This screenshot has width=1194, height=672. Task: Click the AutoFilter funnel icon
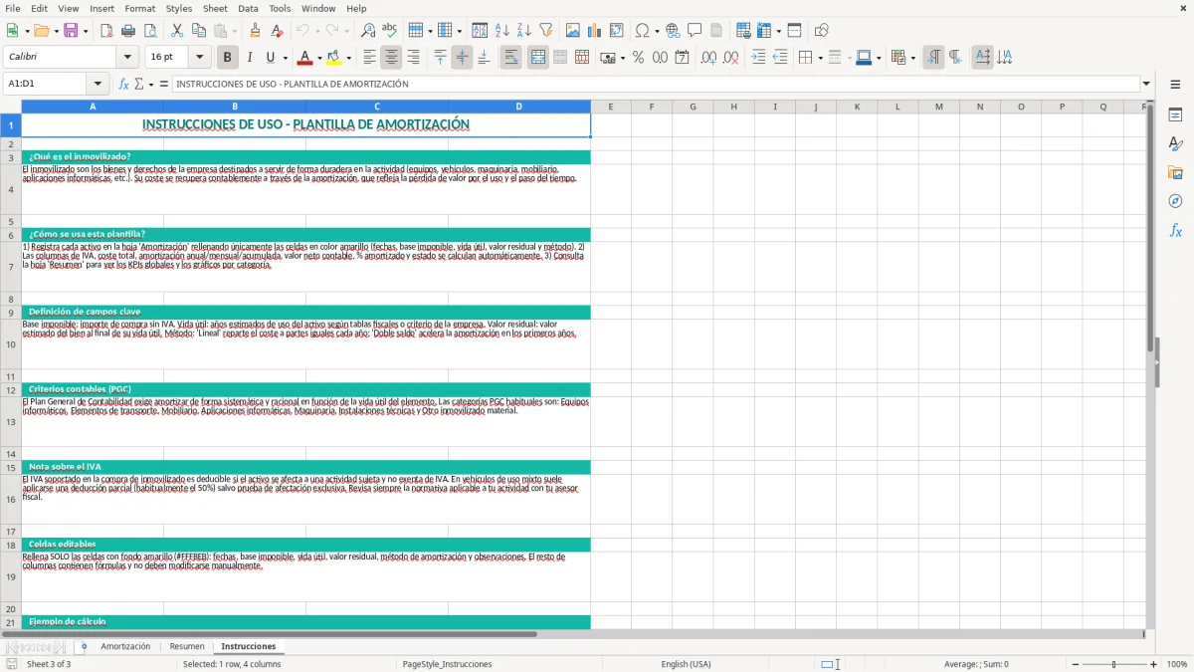click(545, 31)
